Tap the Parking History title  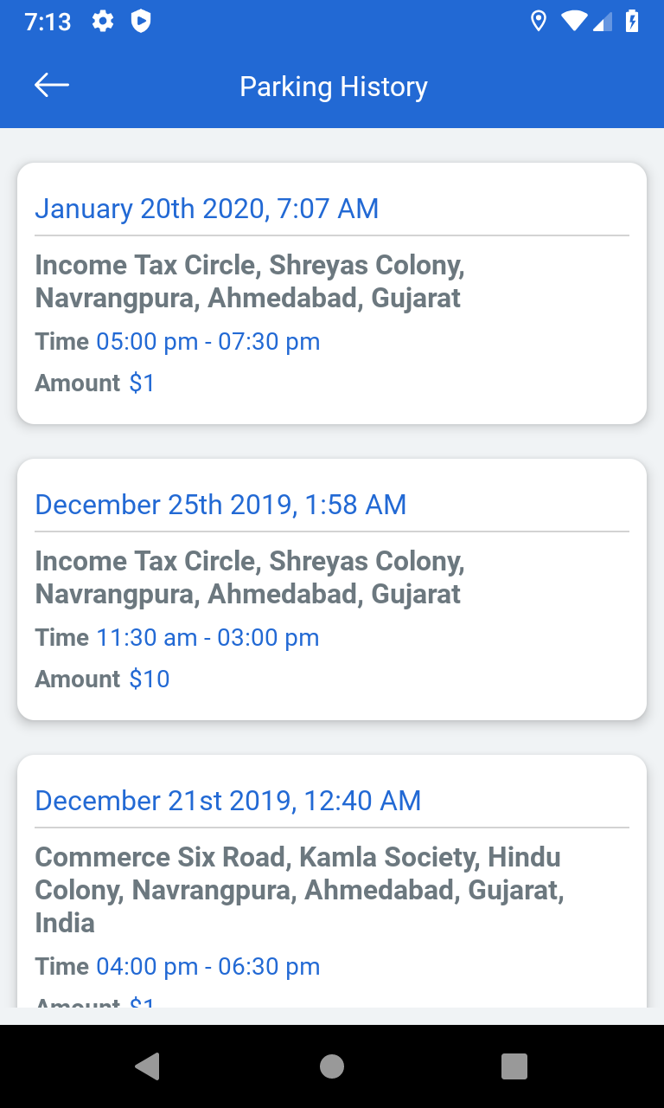(333, 87)
